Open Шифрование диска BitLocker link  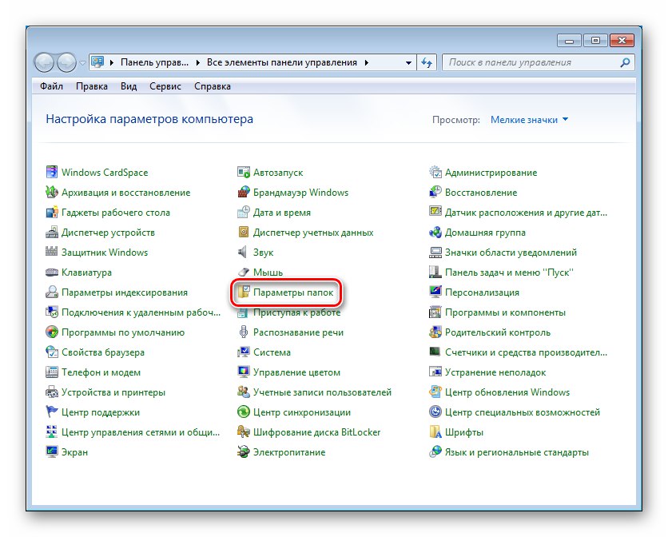(x=316, y=432)
